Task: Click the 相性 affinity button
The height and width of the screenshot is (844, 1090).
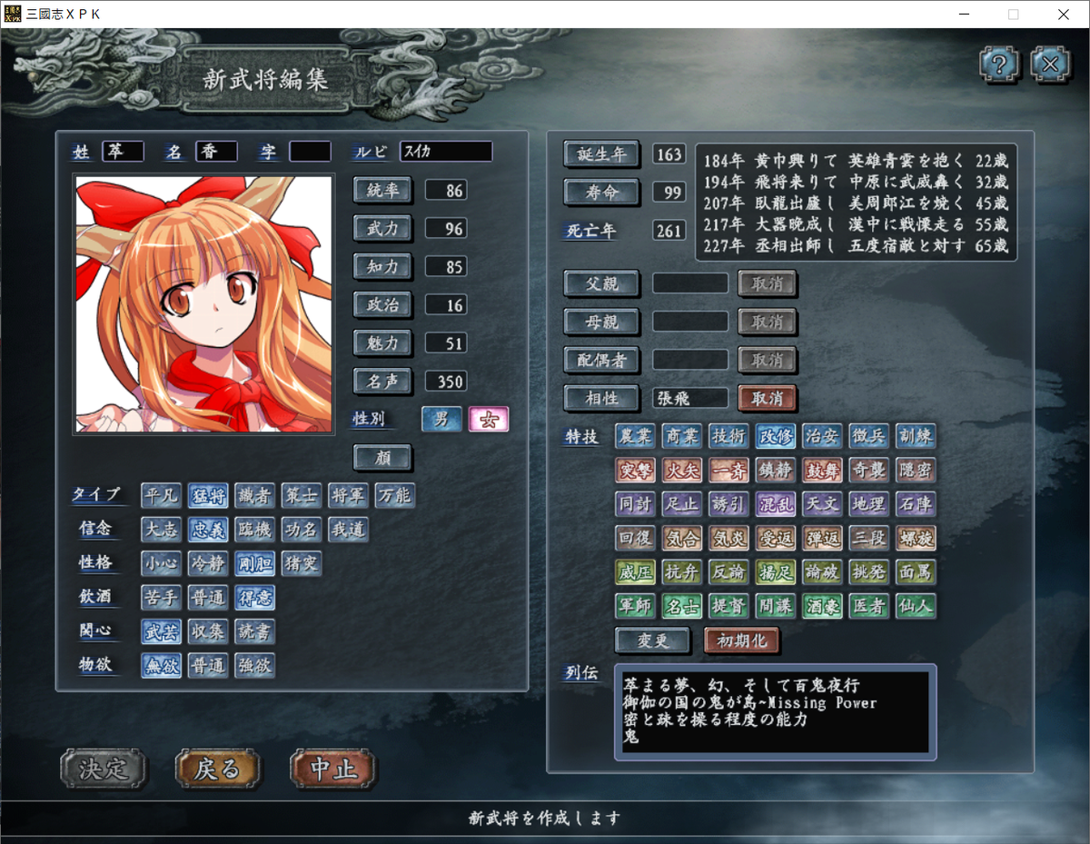Action: 601,398
